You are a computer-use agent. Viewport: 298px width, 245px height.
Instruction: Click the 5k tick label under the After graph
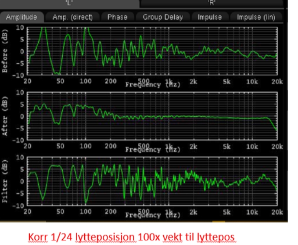226,147
